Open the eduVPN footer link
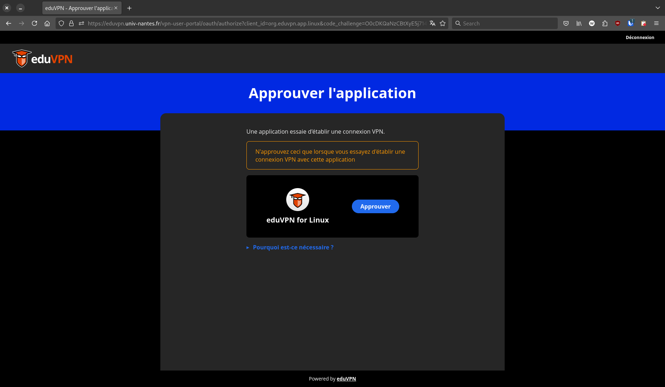This screenshot has height=387, width=665. 346,379
